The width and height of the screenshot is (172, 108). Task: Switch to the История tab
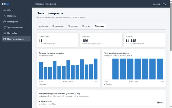pyautogui.click(x=86, y=26)
